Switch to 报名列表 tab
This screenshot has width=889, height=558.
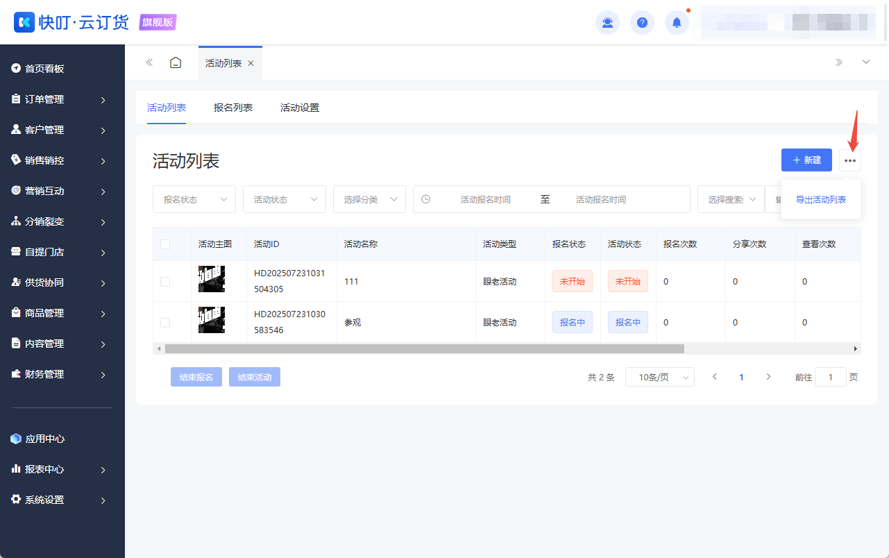(233, 108)
